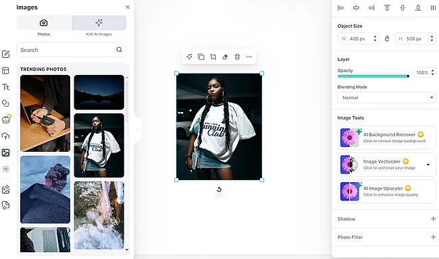Open the Uploads cloud icon in the sidebar
This screenshot has height=259, width=439.
click(x=5, y=136)
